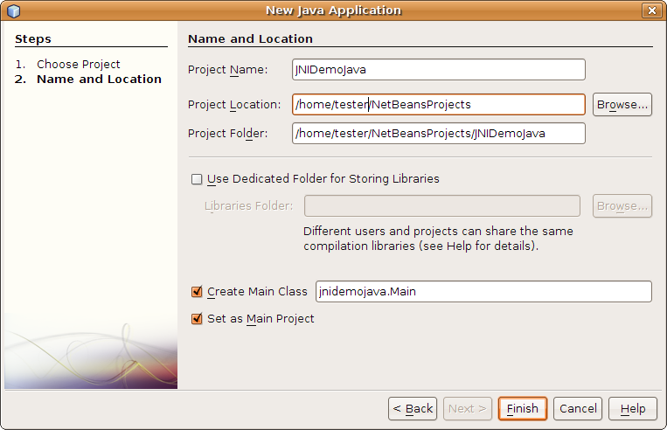Select the Choose Project step
The image size is (667, 430).
(x=78, y=65)
